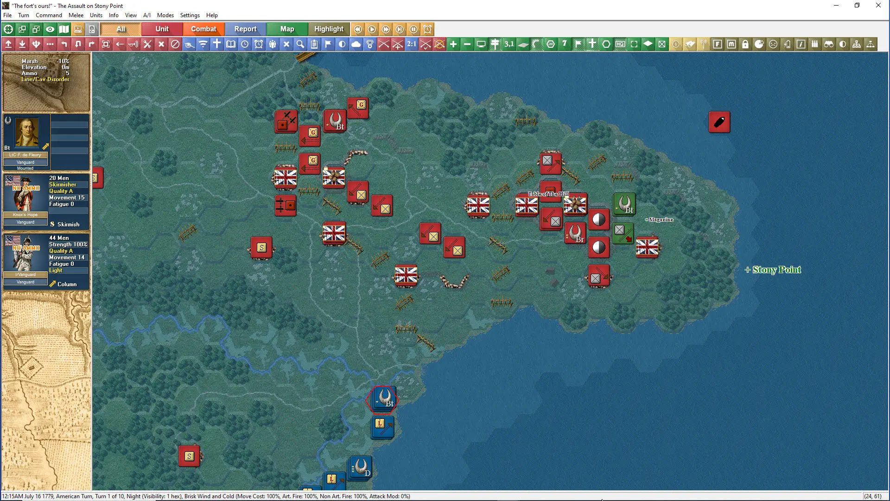Click the padlock lock icon
Screen dimensions: 890x501
click(745, 44)
